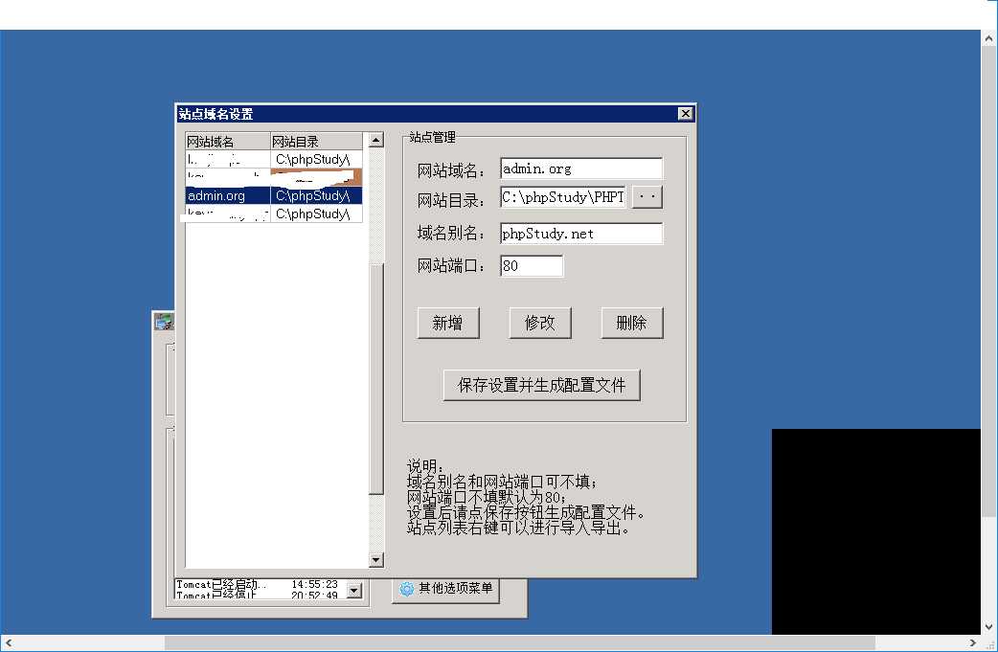The image size is (998, 652).
Task: Click the 网站目录 column header
Action: click(x=316, y=141)
